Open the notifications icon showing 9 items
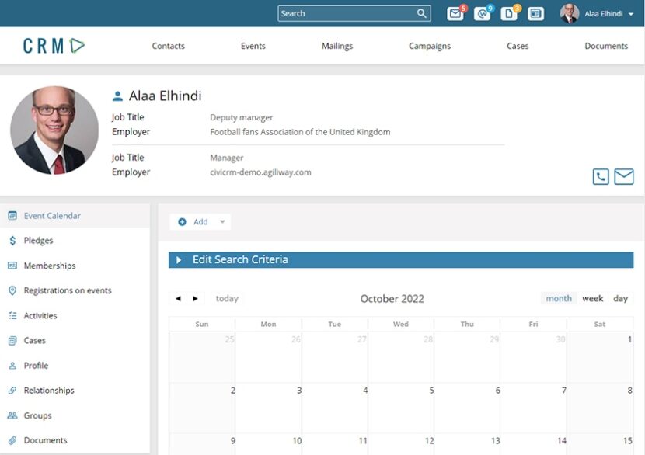This screenshot has width=645, height=455. (x=481, y=13)
